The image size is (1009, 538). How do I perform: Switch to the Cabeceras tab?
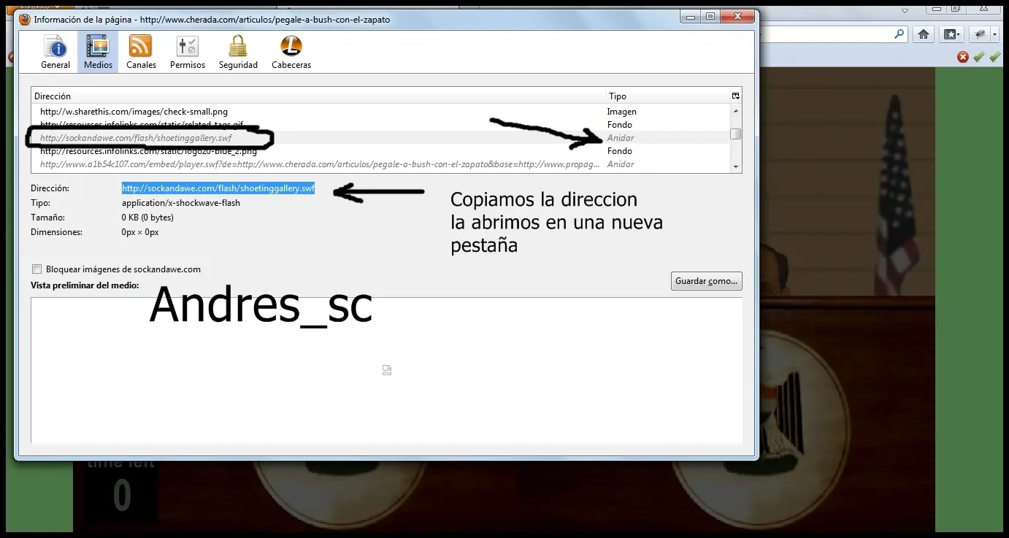pyautogui.click(x=291, y=51)
